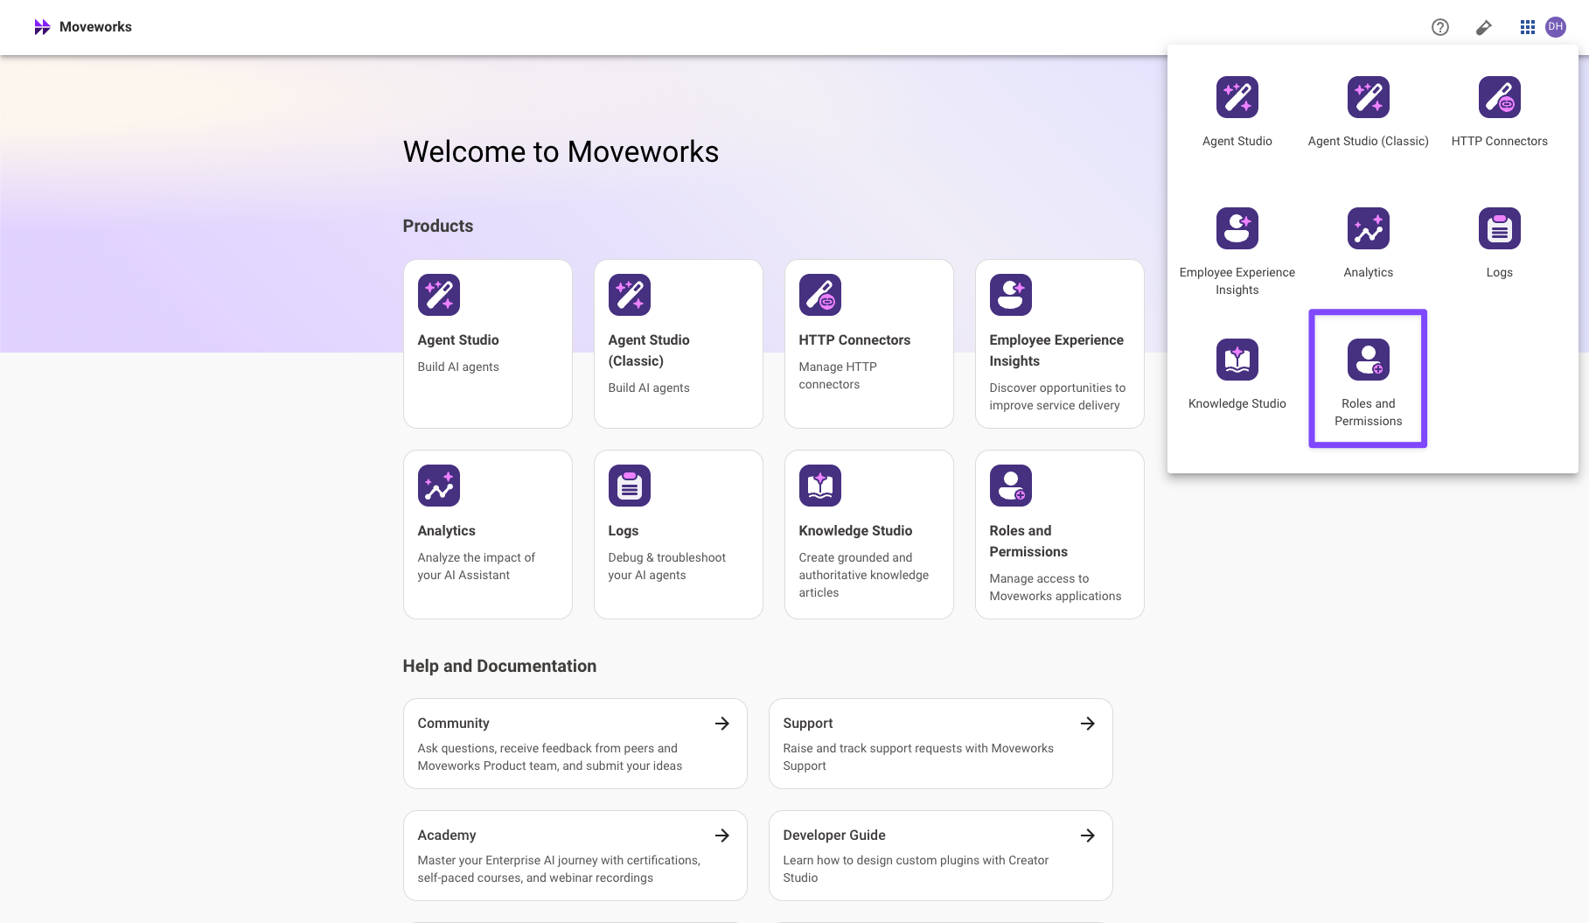Viewport: 1589px width, 923px height.
Task: Open Roles and Permissions card title
Action: tap(1028, 542)
